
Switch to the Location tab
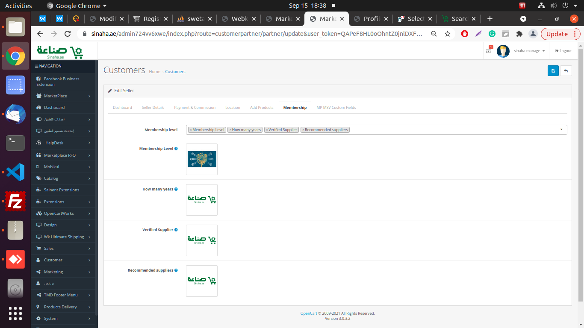tap(233, 108)
